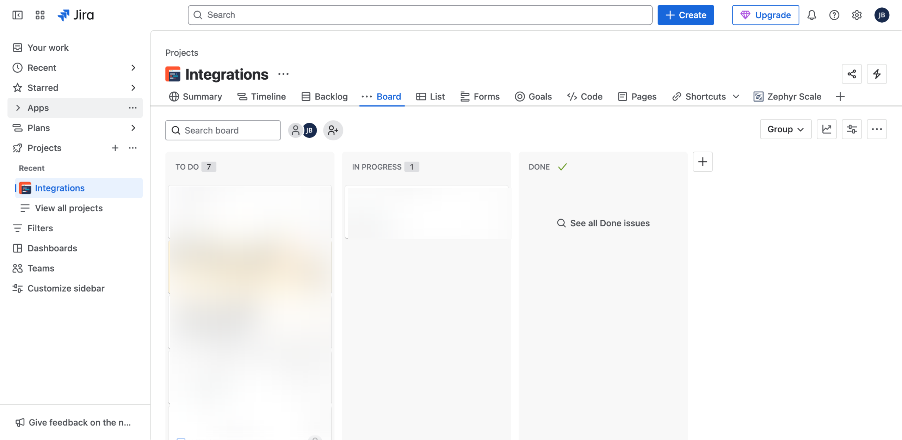Viewport: 902px width, 440px height.
Task: Toggle the JB assignee avatar filter
Action: tap(310, 130)
